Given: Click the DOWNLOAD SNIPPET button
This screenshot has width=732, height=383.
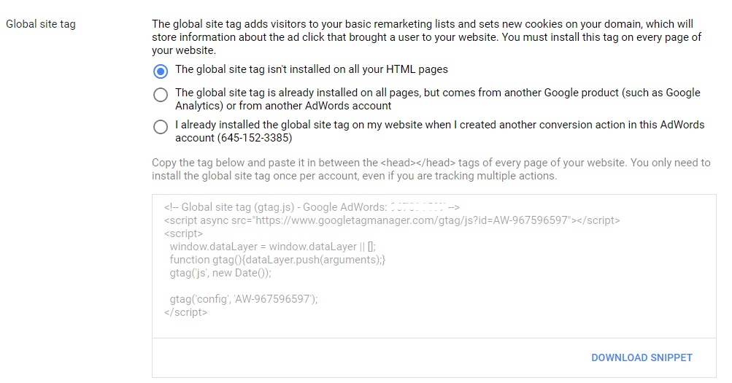Looking at the screenshot, I should coord(642,357).
